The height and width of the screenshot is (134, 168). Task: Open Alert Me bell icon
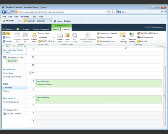pyautogui.click(x=68, y=35)
